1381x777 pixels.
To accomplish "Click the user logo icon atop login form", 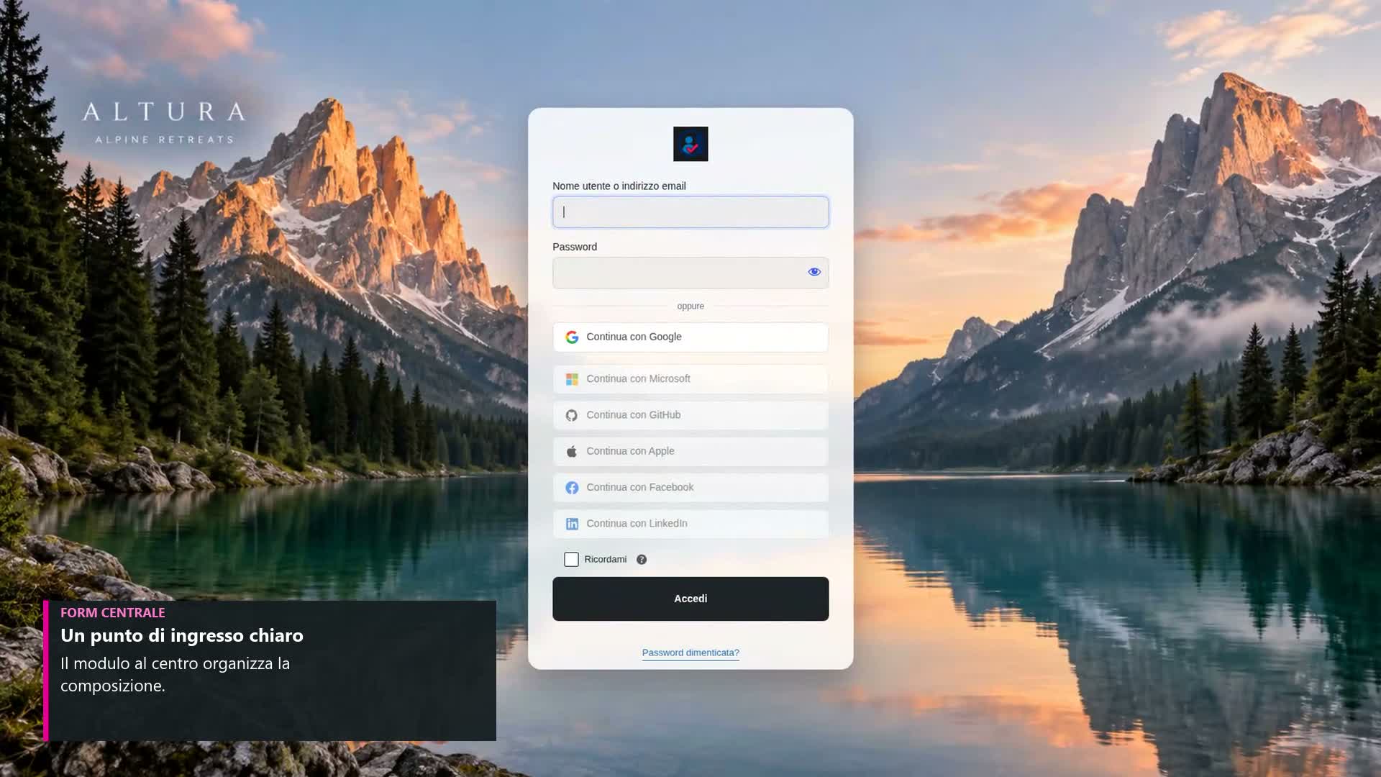I will click(690, 144).
